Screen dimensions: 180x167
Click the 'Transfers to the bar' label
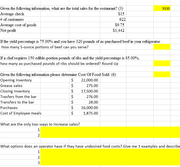click(17, 102)
